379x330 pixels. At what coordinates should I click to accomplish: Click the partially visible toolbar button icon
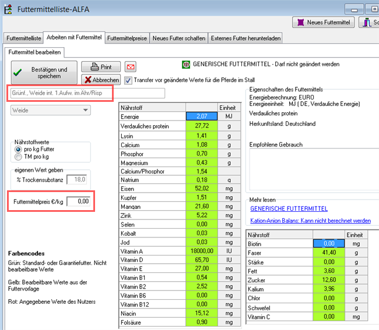coord(367,23)
